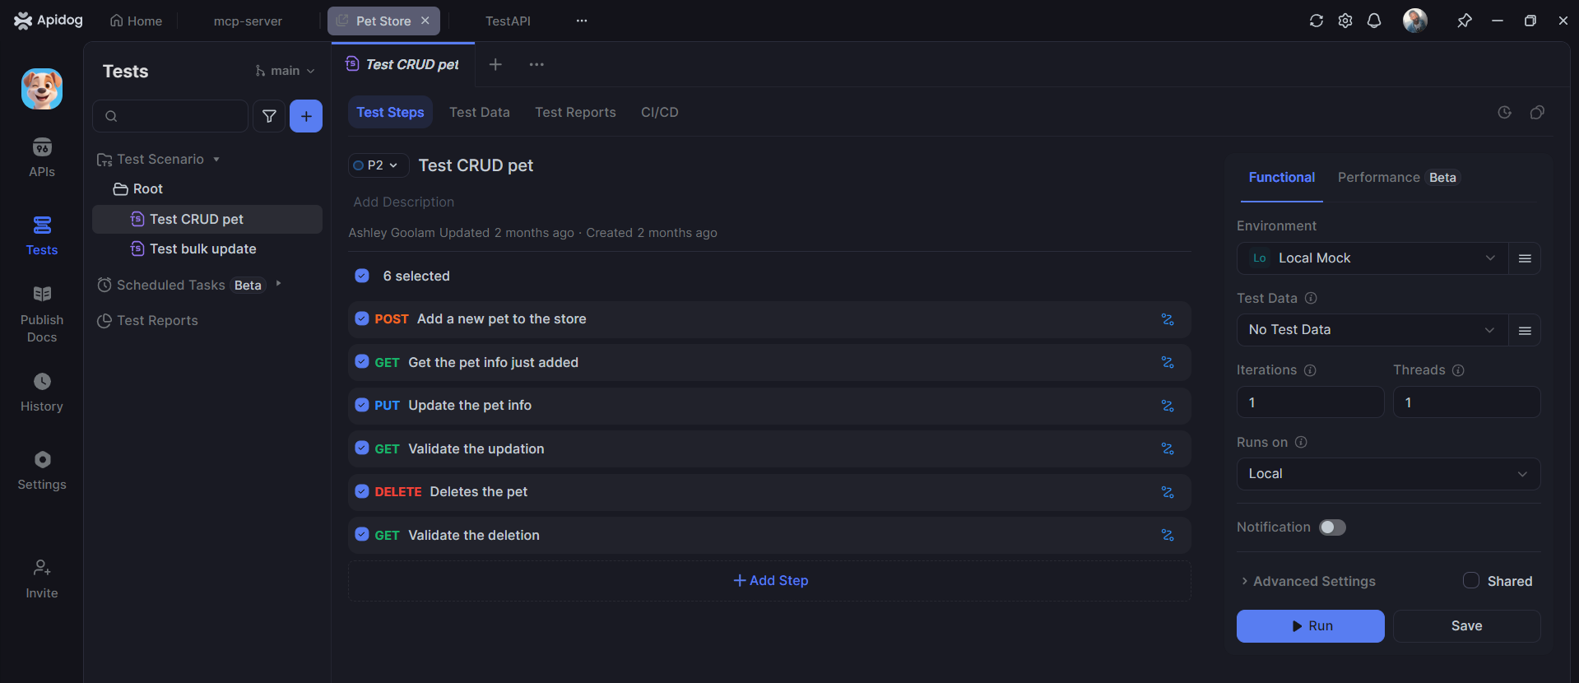Open Publish Docs in the sidebar

[42, 314]
